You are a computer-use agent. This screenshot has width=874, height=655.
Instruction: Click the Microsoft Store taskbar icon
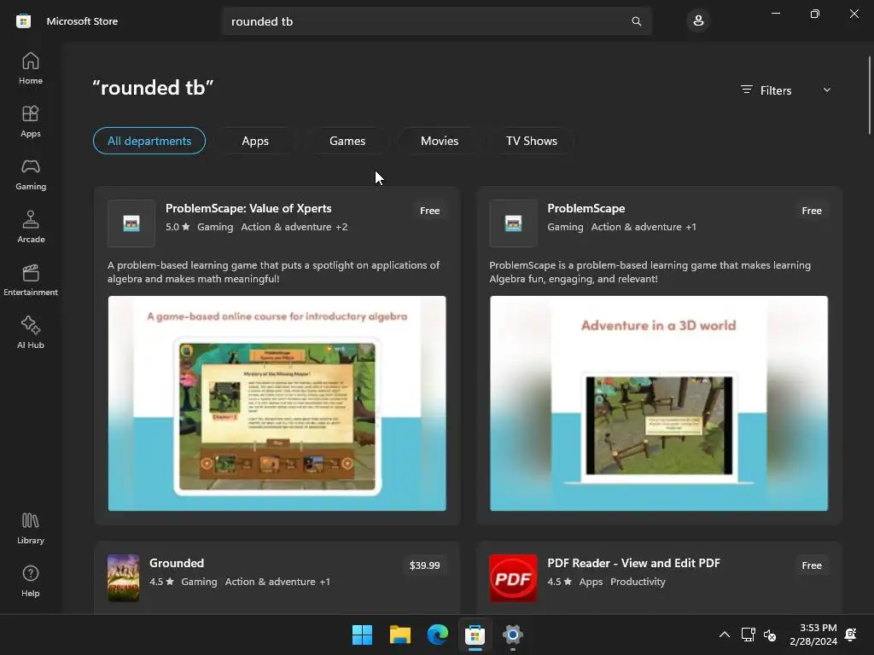coord(475,635)
